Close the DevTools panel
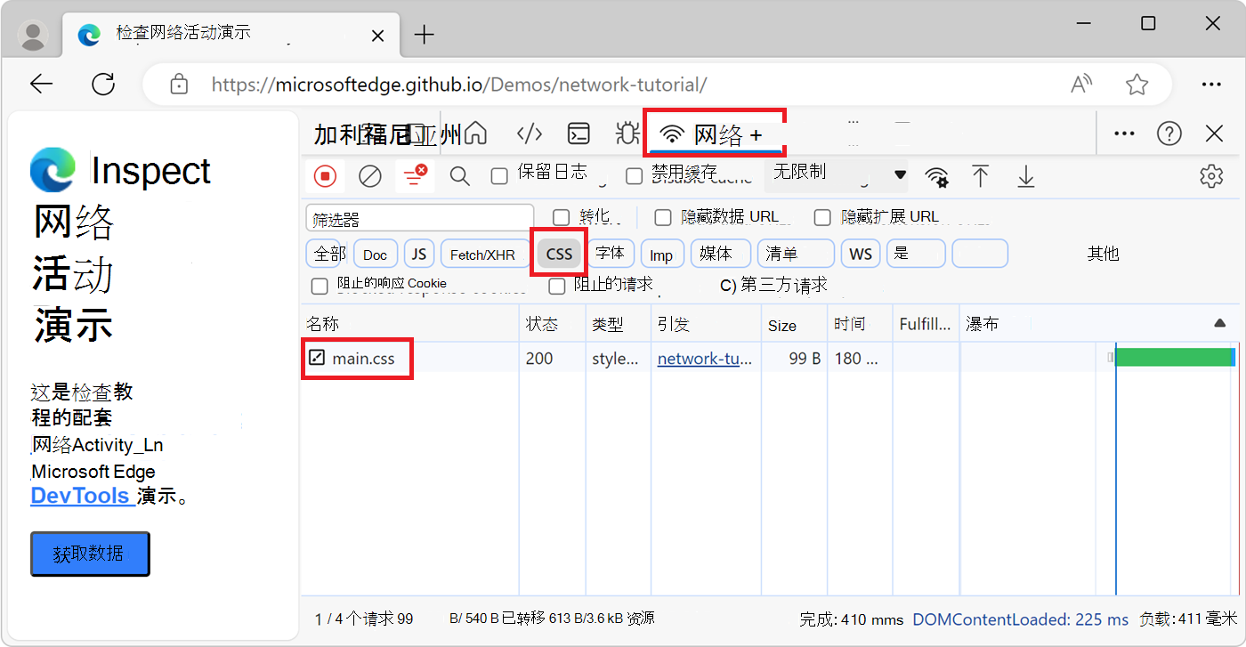Screen dimensions: 1246x647 (x=1214, y=133)
